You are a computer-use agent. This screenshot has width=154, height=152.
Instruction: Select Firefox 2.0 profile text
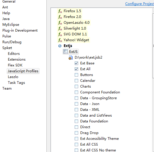coord(72,17)
